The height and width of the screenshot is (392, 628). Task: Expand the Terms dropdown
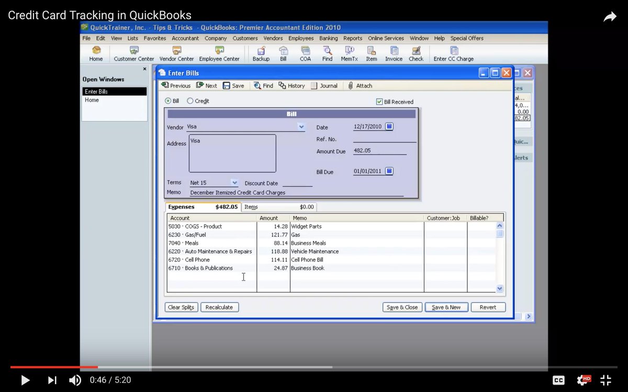coord(234,183)
